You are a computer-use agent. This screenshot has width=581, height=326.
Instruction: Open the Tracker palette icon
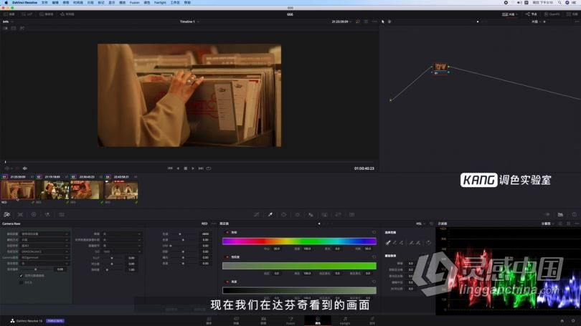[298, 215]
